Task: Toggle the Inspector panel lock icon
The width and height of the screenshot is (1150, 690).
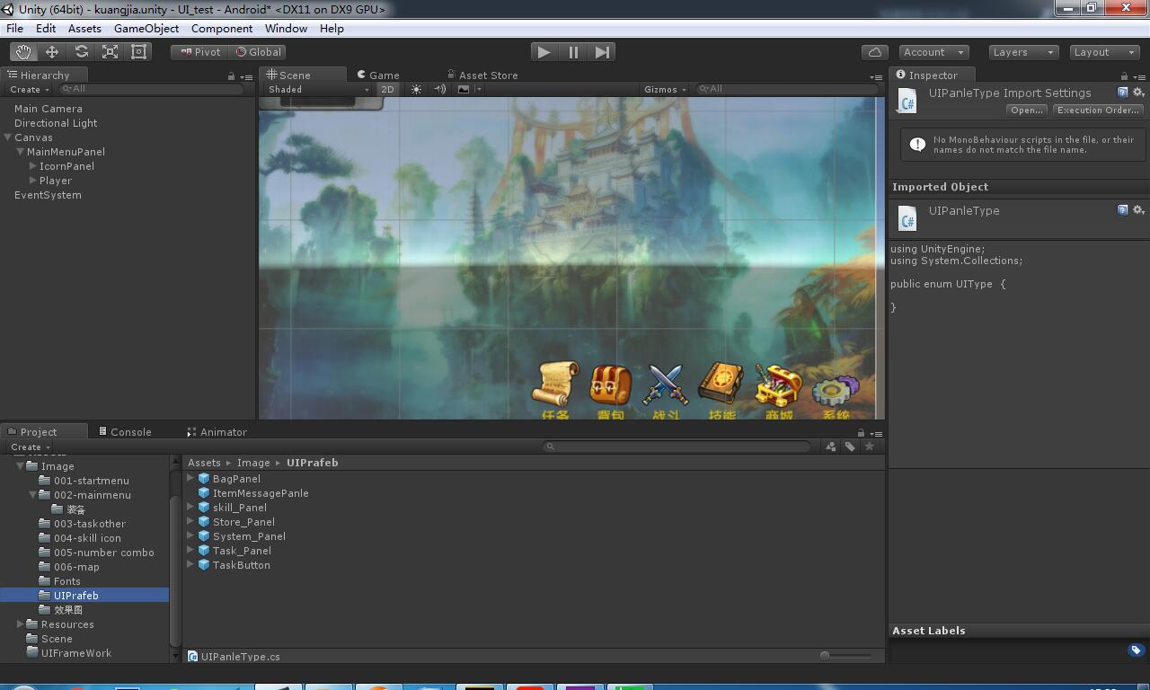Action: click(x=1124, y=76)
